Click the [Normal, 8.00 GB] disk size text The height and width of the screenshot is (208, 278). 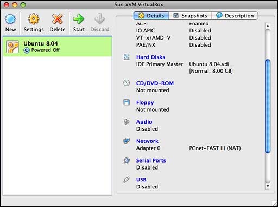click(211, 71)
